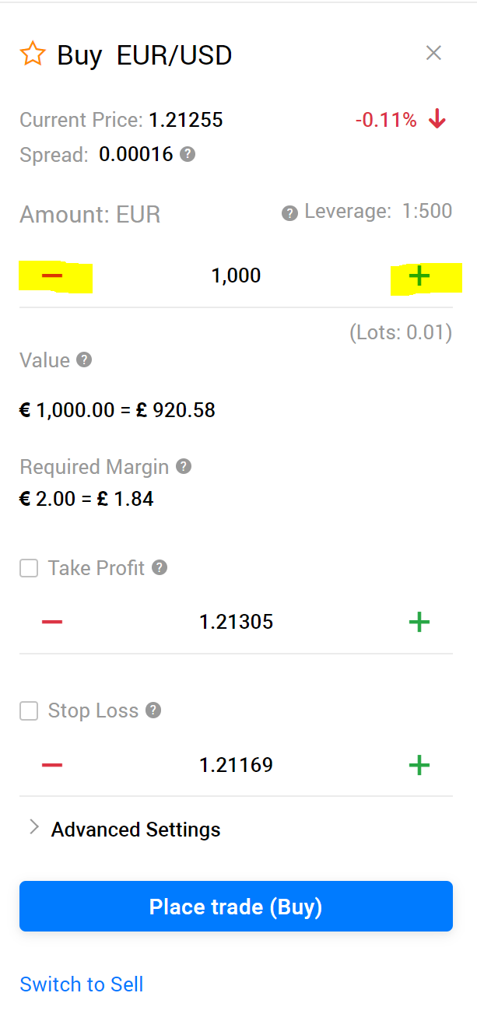Show the Value help tooltip icon
The height and width of the screenshot is (1028, 477).
tap(85, 360)
